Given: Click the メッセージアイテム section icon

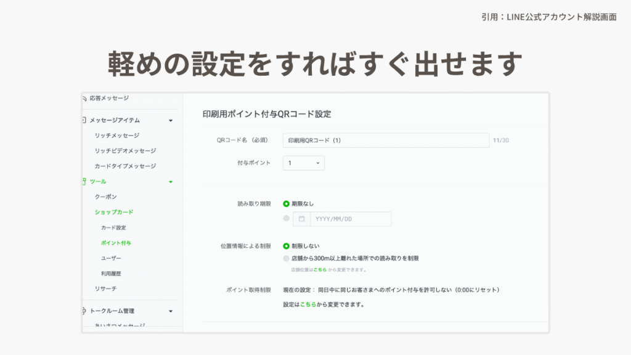Looking at the screenshot, I should 84,120.
